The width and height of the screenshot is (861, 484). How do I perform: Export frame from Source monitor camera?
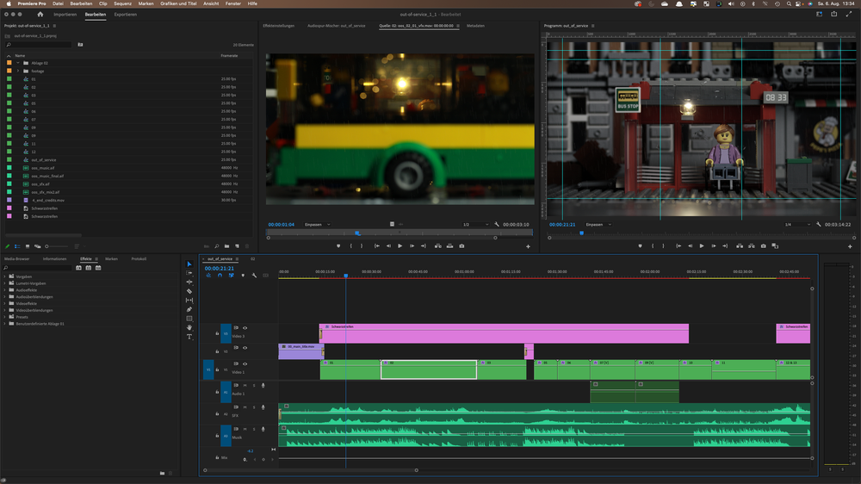click(x=461, y=246)
